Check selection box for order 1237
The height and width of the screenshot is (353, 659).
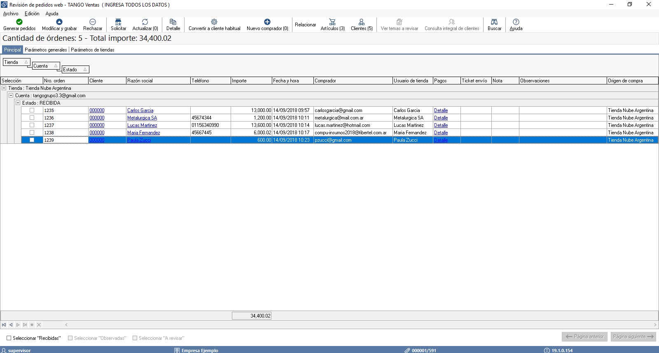click(32, 125)
